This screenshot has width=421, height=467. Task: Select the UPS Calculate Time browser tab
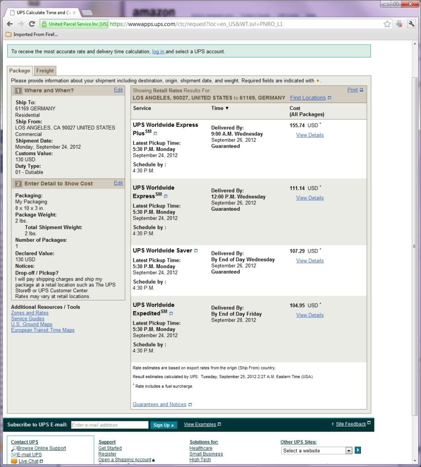[x=43, y=12]
